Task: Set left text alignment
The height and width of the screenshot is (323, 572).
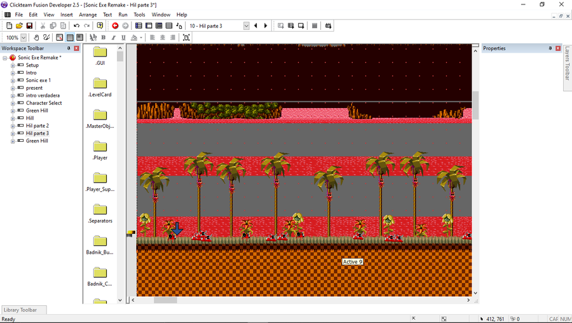Action: tap(153, 38)
